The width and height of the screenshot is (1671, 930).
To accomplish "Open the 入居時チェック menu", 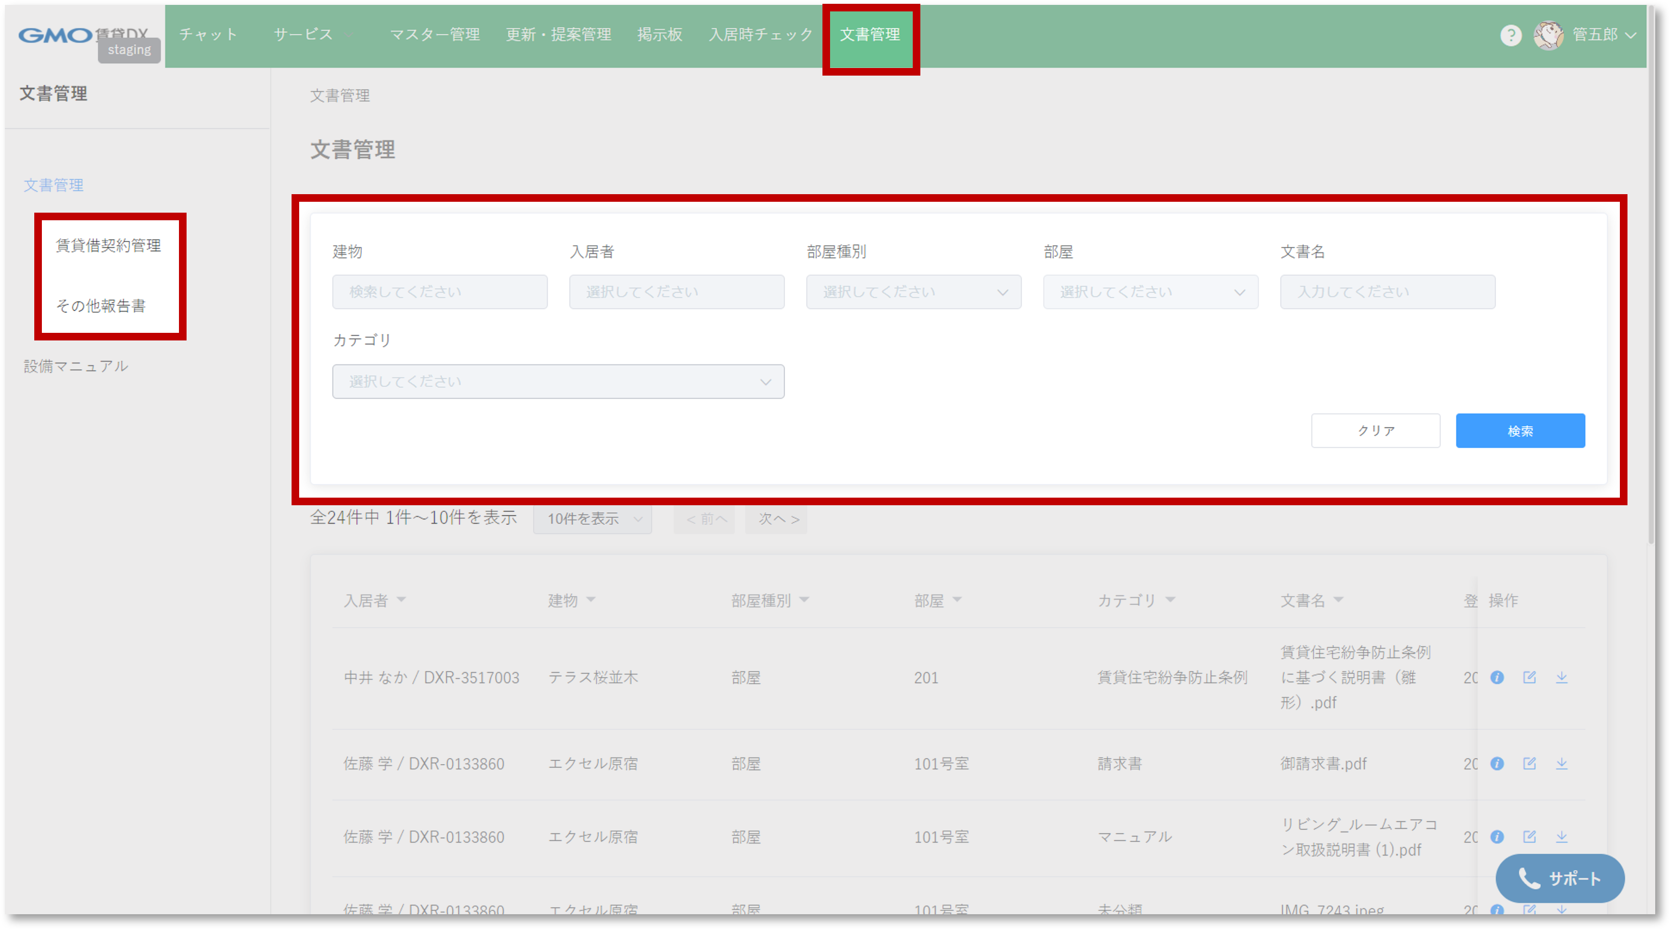I will [760, 35].
